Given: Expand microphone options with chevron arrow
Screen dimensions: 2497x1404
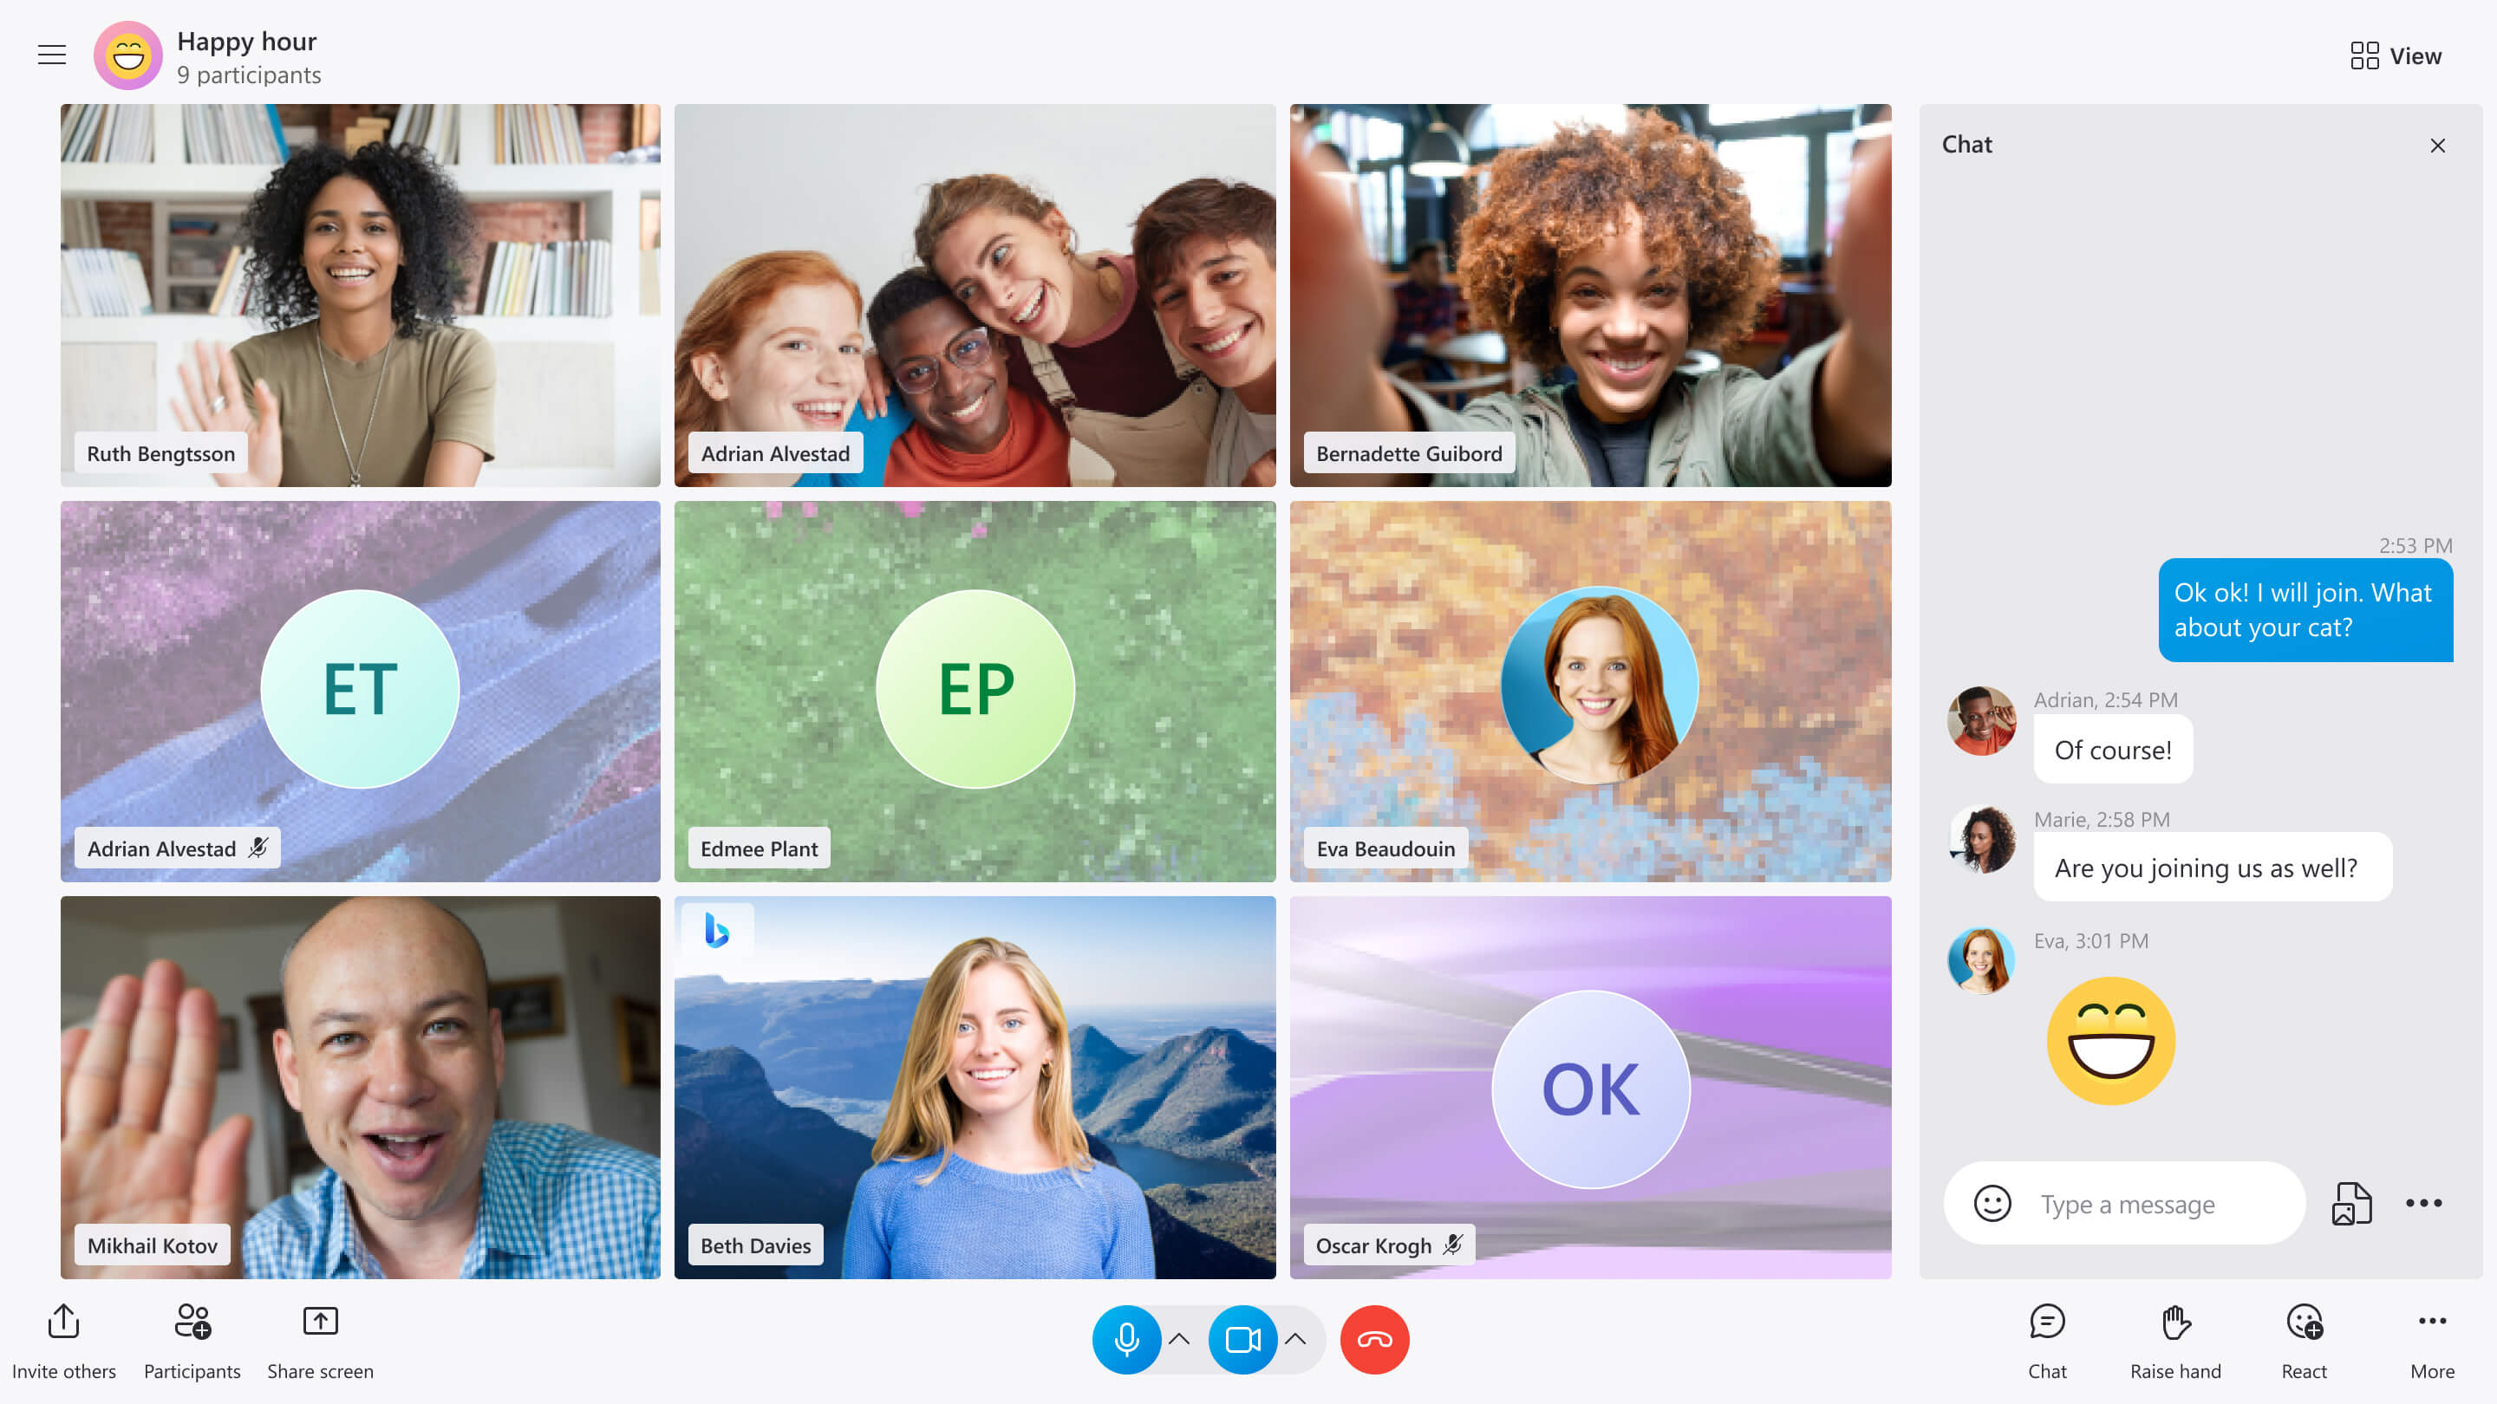Looking at the screenshot, I should pos(1178,1339).
